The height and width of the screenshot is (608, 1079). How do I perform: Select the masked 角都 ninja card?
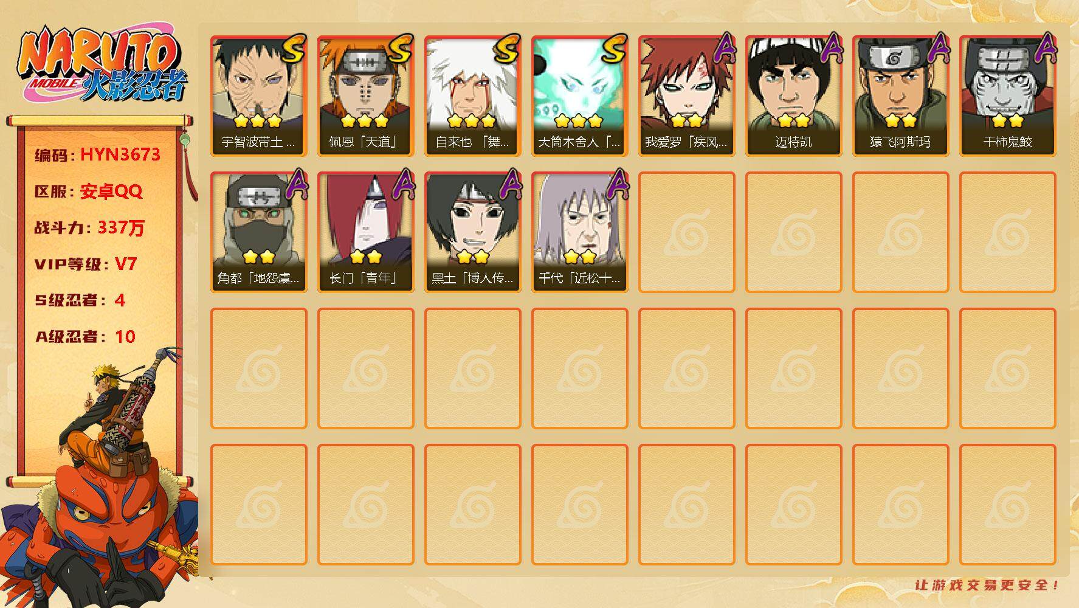(259, 232)
